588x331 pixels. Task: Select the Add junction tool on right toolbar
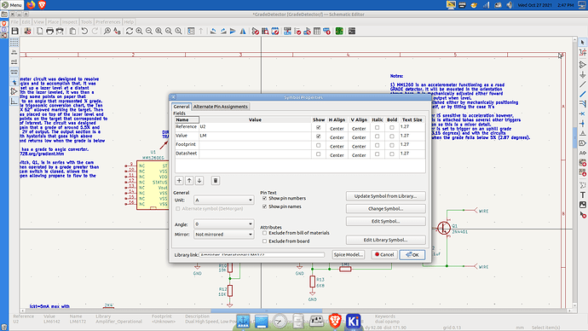pos(582,123)
